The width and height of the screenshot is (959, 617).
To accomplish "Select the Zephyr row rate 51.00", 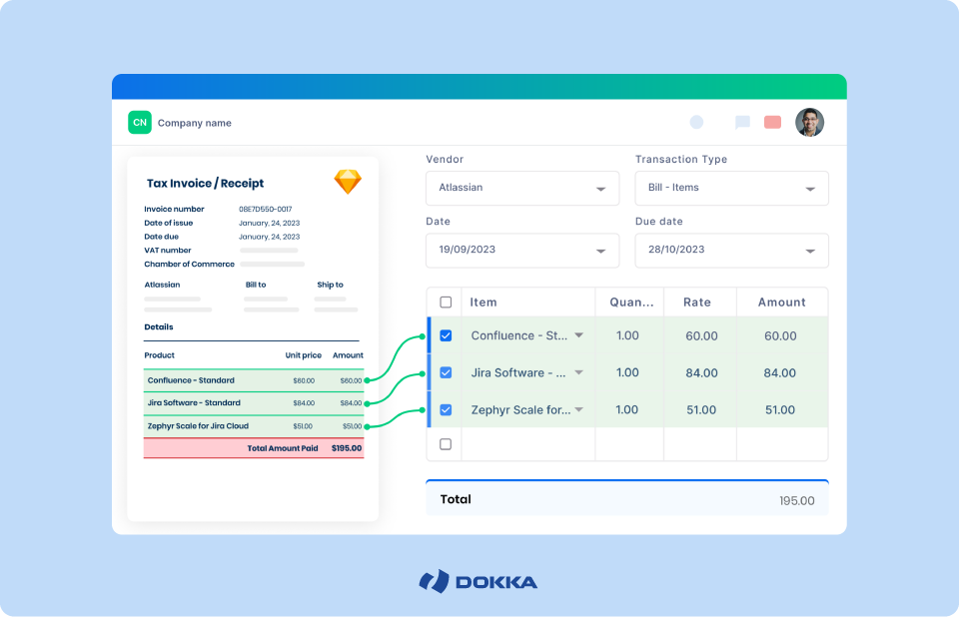I will pos(701,409).
